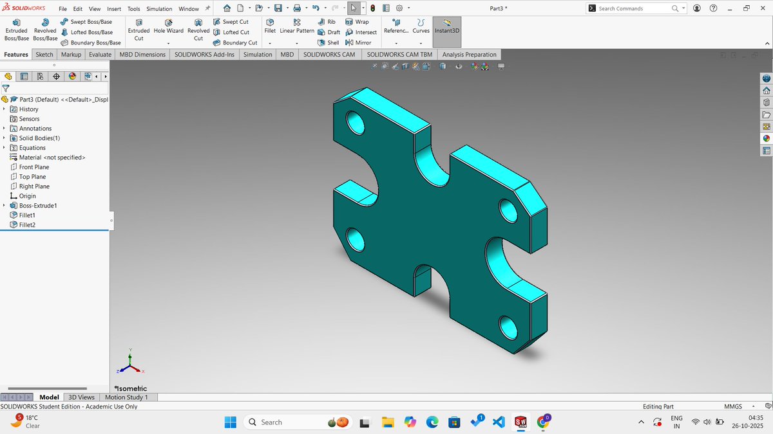Choose Boundary Boss/Base
The image size is (773, 434).
click(91, 42)
